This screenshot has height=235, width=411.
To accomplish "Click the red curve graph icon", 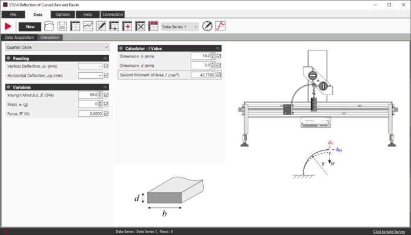I will click(221, 26).
